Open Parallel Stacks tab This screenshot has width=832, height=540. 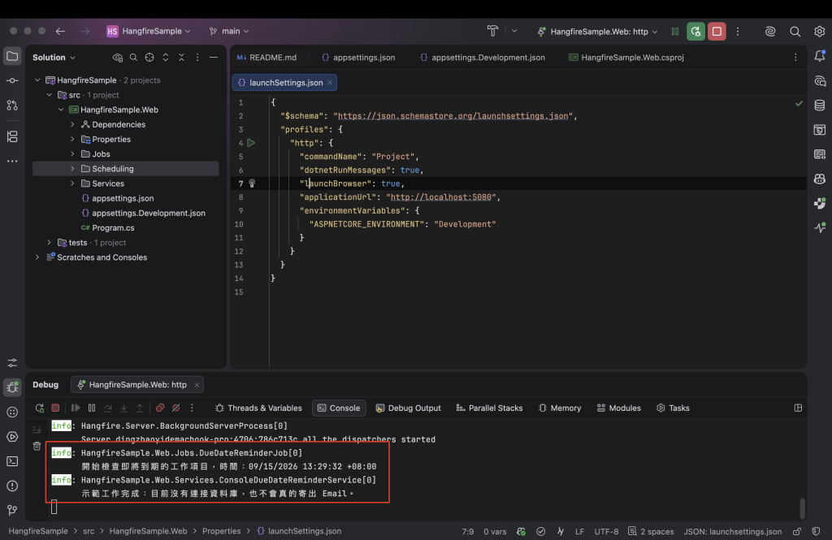489,408
